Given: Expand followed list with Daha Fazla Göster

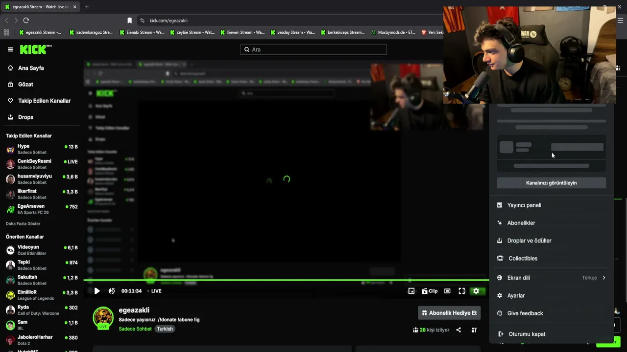Looking at the screenshot, I should tap(23, 224).
